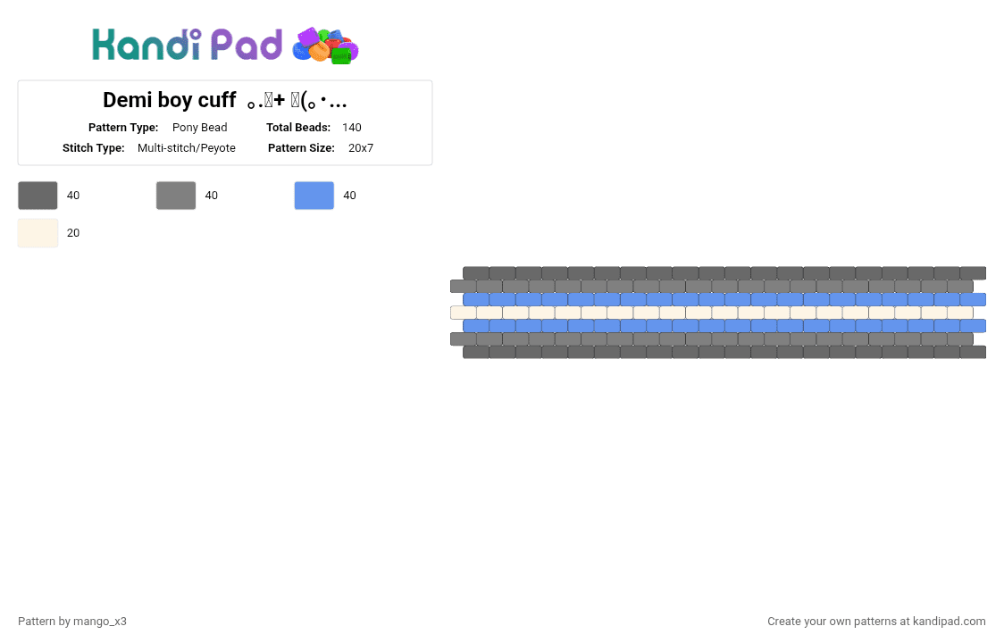This screenshot has width=1004, height=643.
Task: Click the total beads value '140'
Action: click(x=352, y=128)
